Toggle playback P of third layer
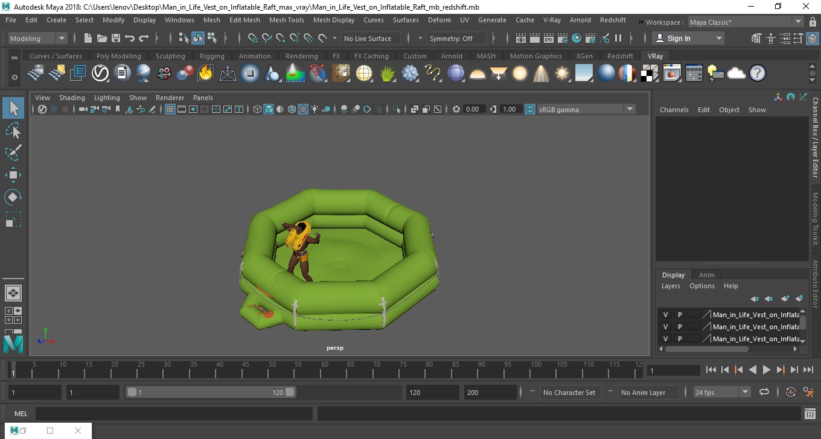Screen dimensions: 821x439 [679, 339]
